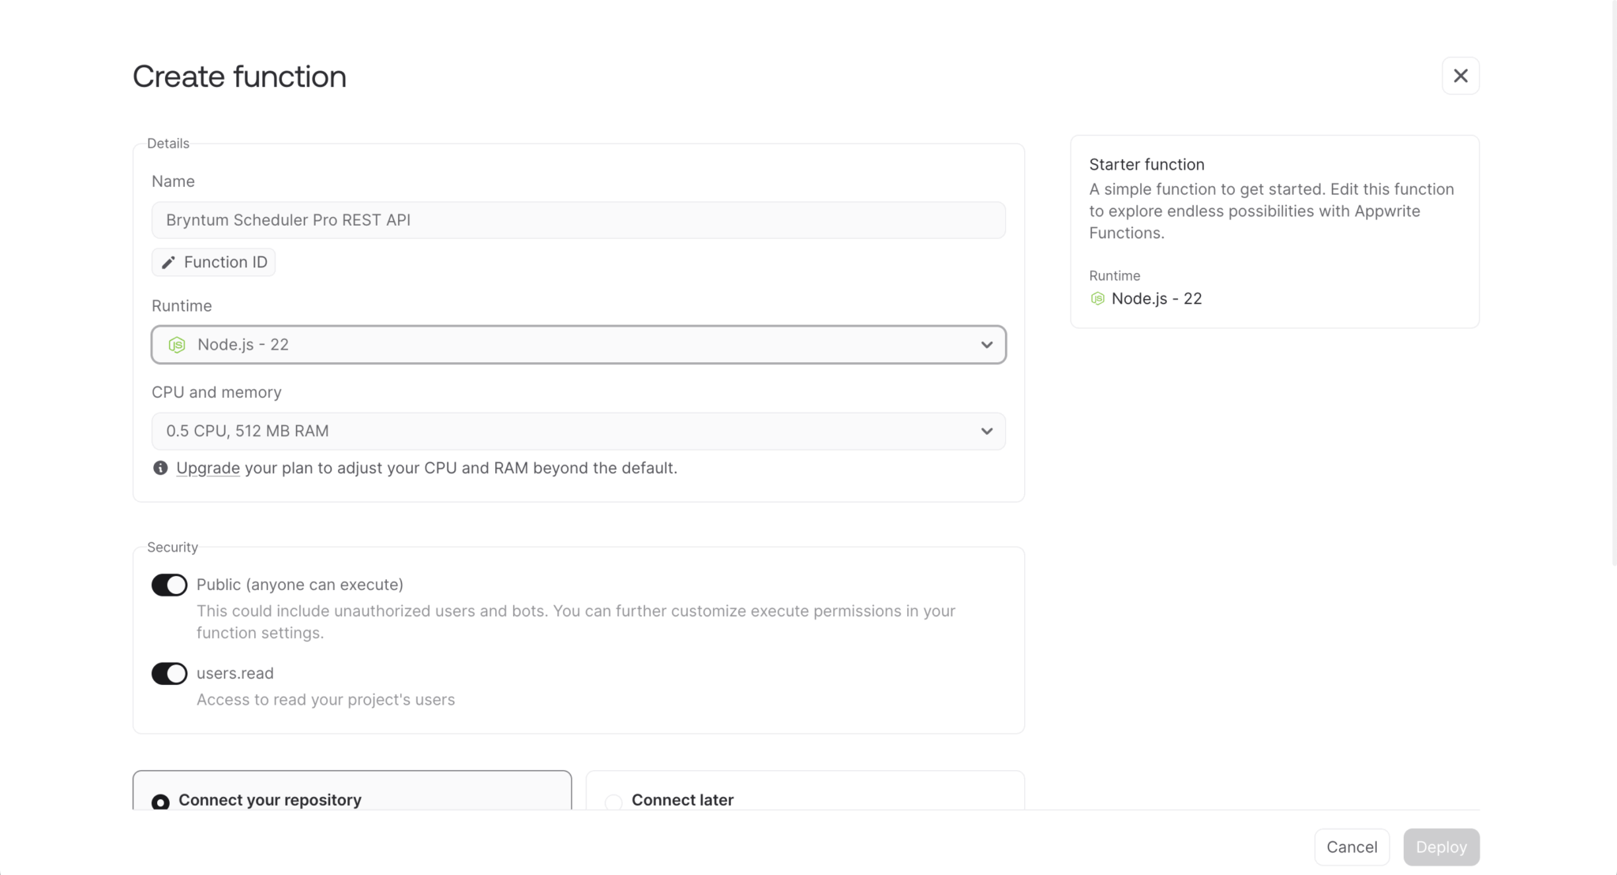
Task: Click the 0.5 CPU, 512 MB RAM chevron
Action: point(986,431)
